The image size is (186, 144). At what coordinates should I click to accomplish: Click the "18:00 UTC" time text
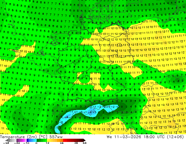pos(154,137)
